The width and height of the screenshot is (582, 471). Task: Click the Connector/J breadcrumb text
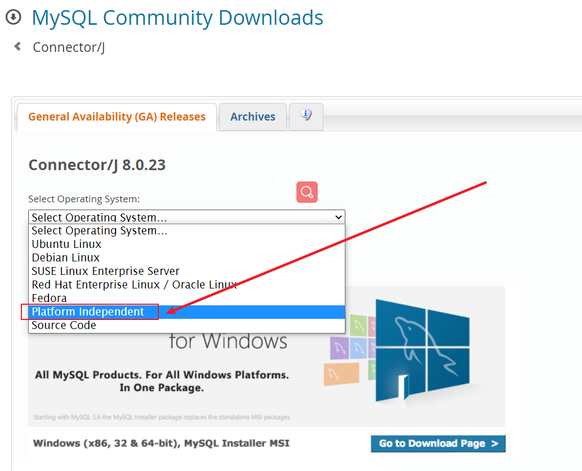(69, 47)
